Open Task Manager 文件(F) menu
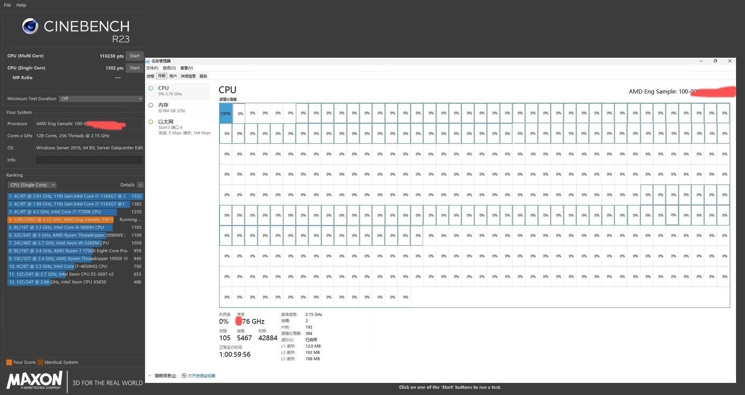The image size is (745, 395). (x=152, y=68)
